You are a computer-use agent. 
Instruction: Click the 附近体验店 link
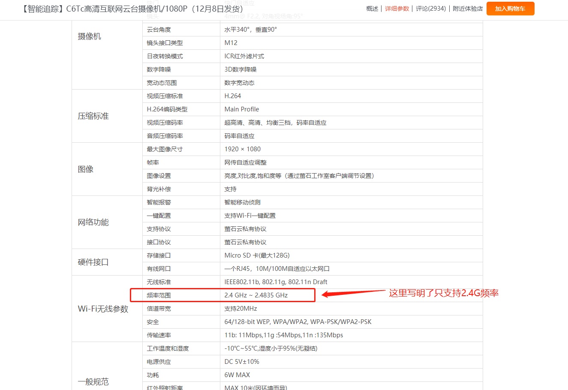[467, 8]
